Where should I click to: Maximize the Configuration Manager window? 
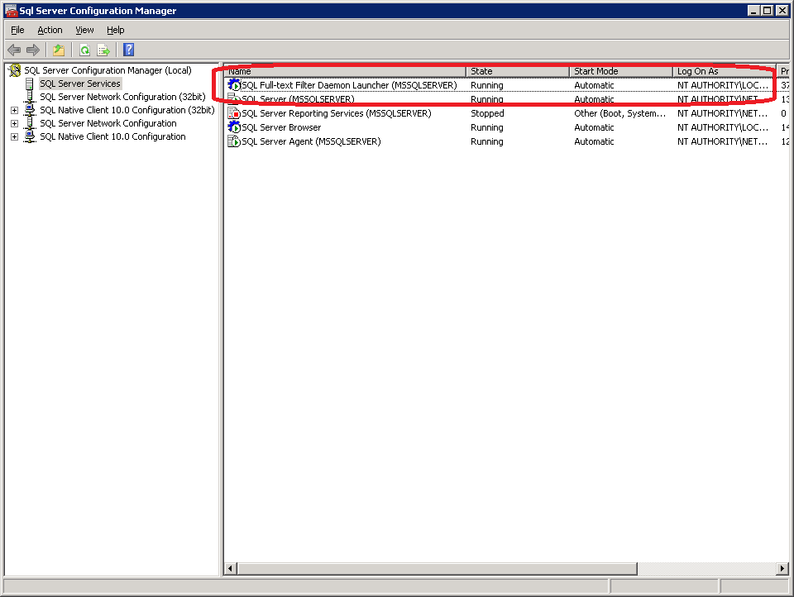click(x=768, y=11)
